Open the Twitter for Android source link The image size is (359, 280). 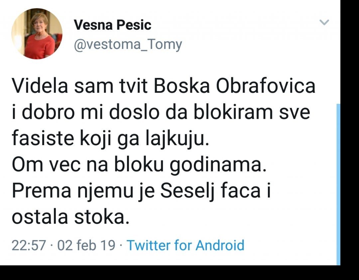[x=185, y=245]
